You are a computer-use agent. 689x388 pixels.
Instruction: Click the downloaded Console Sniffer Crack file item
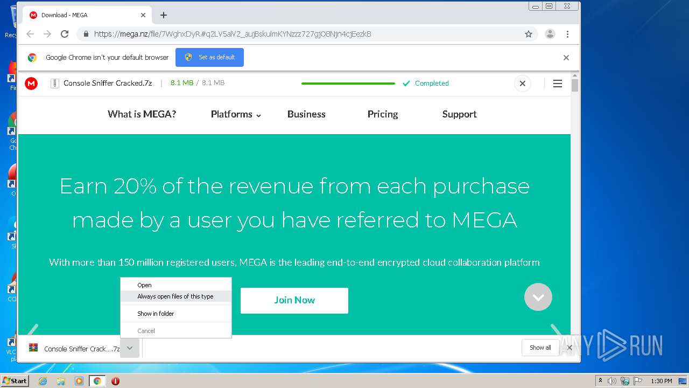click(x=74, y=349)
